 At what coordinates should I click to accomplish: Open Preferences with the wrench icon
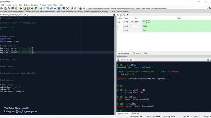click(x=72, y=8)
